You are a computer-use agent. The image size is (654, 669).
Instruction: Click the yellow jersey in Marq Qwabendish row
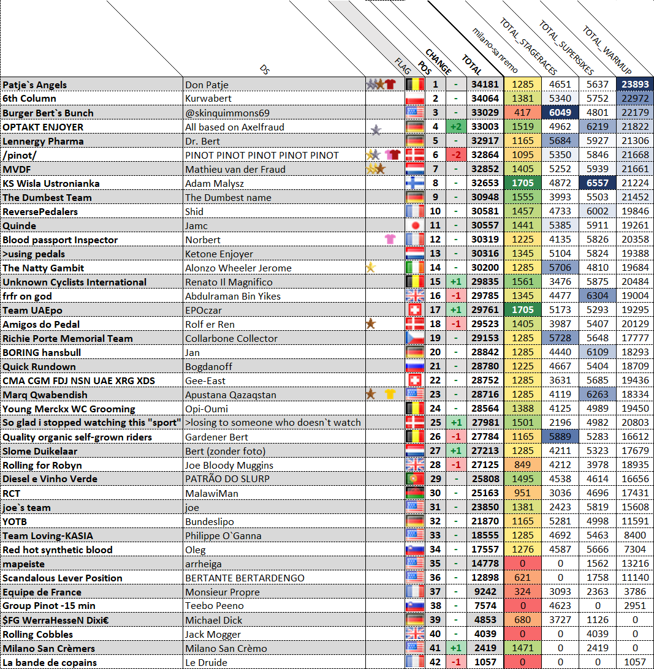point(390,394)
